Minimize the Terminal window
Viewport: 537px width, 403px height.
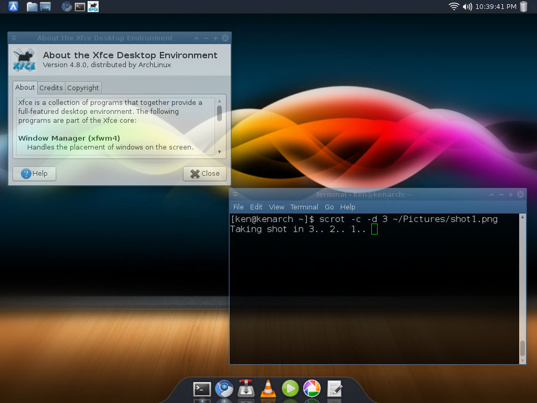(x=501, y=194)
